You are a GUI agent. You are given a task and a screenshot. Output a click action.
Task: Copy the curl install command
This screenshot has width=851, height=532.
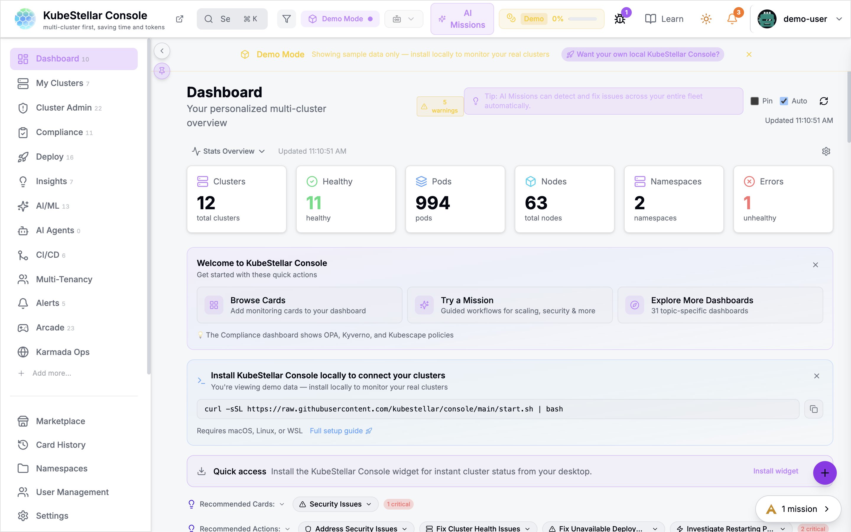813,409
